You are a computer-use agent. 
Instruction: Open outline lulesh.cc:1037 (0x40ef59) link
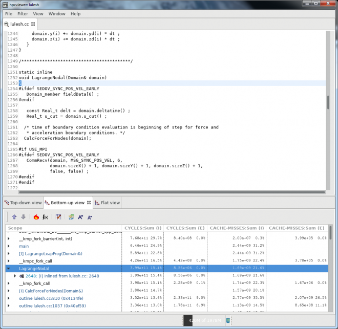point(52,306)
